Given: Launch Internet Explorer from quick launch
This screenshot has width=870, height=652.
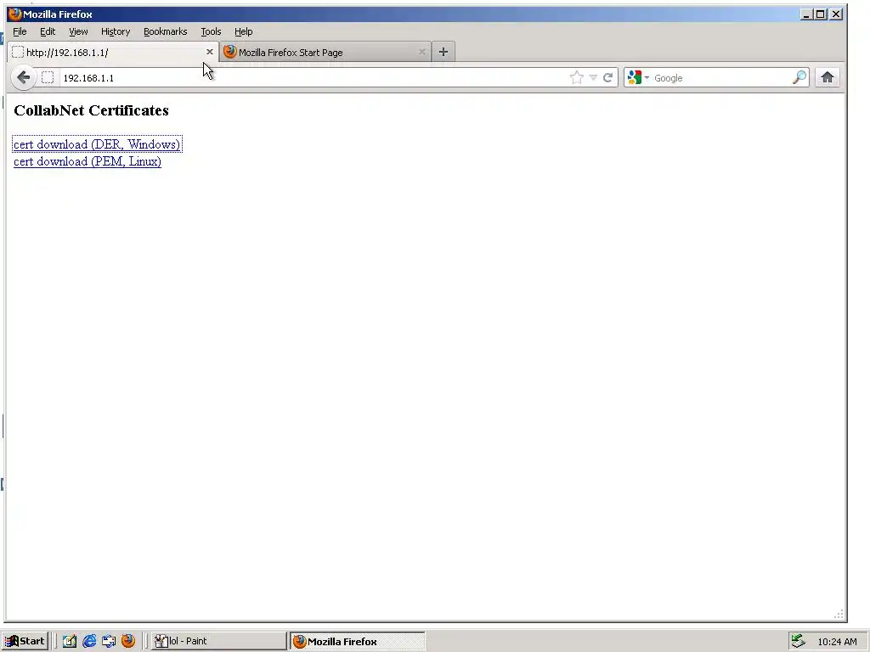Looking at the screenshot, I should [x=88, y=641].
